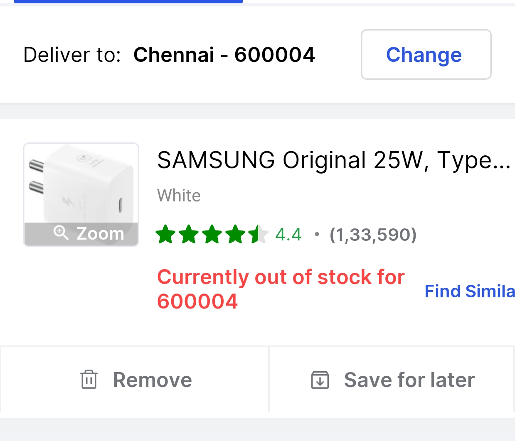Click the out of stock message for 600004

point(281,289)
